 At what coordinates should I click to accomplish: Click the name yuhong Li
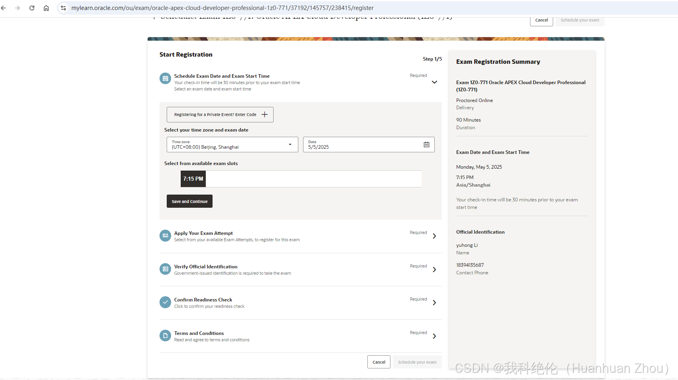(467, 245)
